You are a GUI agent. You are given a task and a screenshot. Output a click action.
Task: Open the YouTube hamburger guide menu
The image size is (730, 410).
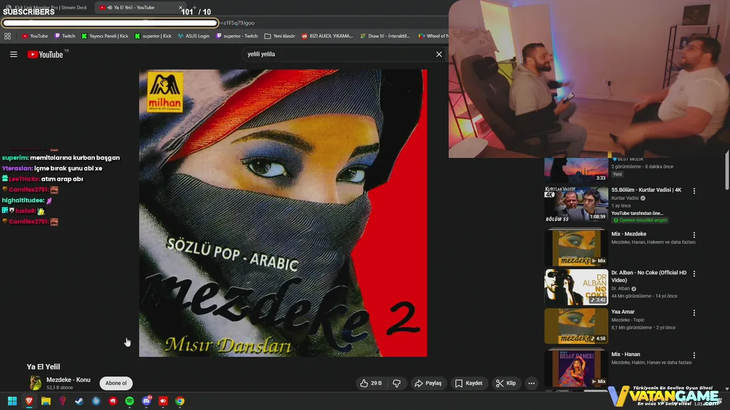point(14,54)
